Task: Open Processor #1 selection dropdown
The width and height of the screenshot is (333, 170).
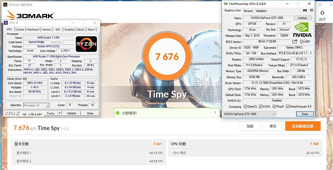Action: click(x=36, y=105)
